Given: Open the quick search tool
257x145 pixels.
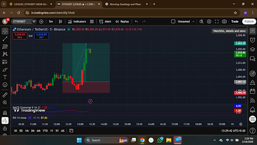Looking at the screenshot, I should (x=201, y=22).
